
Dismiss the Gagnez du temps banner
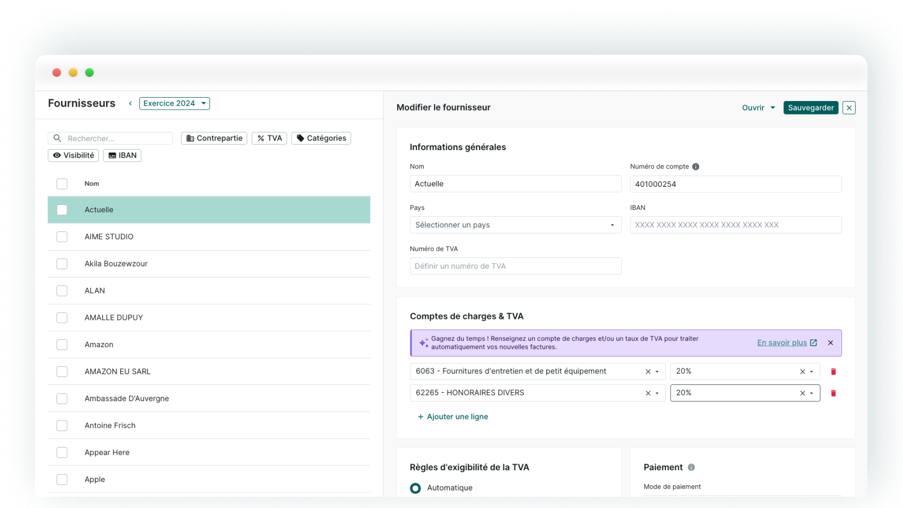[830, 343]
